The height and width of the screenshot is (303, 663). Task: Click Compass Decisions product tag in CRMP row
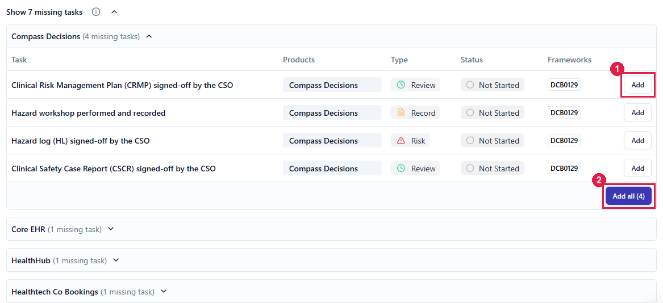coord(332,85)
